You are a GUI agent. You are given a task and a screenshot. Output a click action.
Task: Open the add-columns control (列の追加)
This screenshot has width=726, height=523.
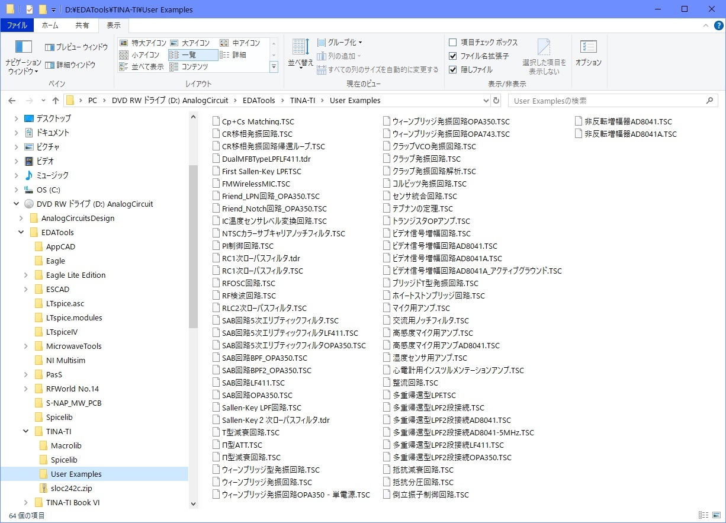point(339,56)
